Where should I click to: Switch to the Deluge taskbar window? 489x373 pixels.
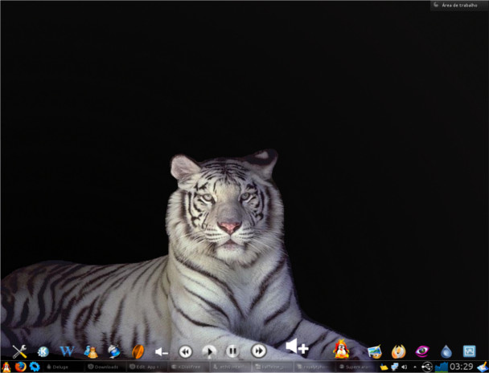[63, 367]
